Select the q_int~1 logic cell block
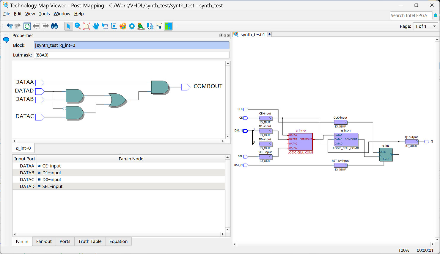This screenshot has width=440, height=254. (x=346, y=139)
